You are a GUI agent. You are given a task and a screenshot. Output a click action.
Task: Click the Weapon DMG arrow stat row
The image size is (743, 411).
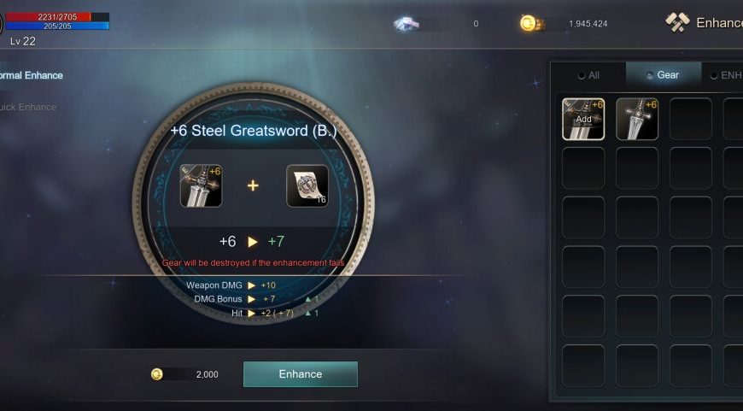click(x=231, y=285)
